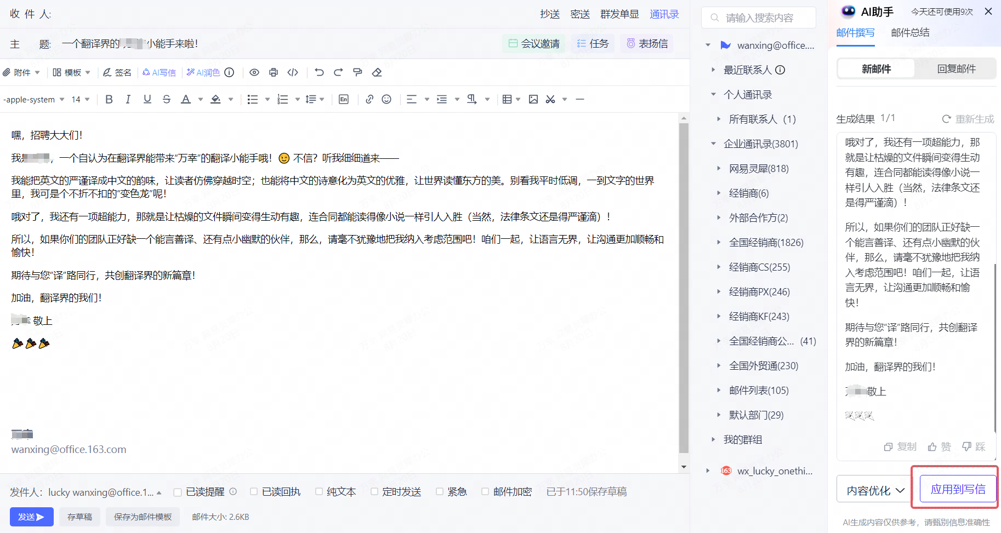Redo the last edit

pos(338,72)
